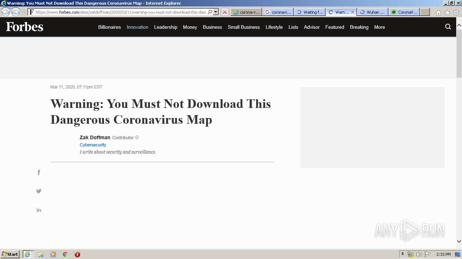Close the active Warn... tab
The image size is (462, 259).
tap(353, 12)
